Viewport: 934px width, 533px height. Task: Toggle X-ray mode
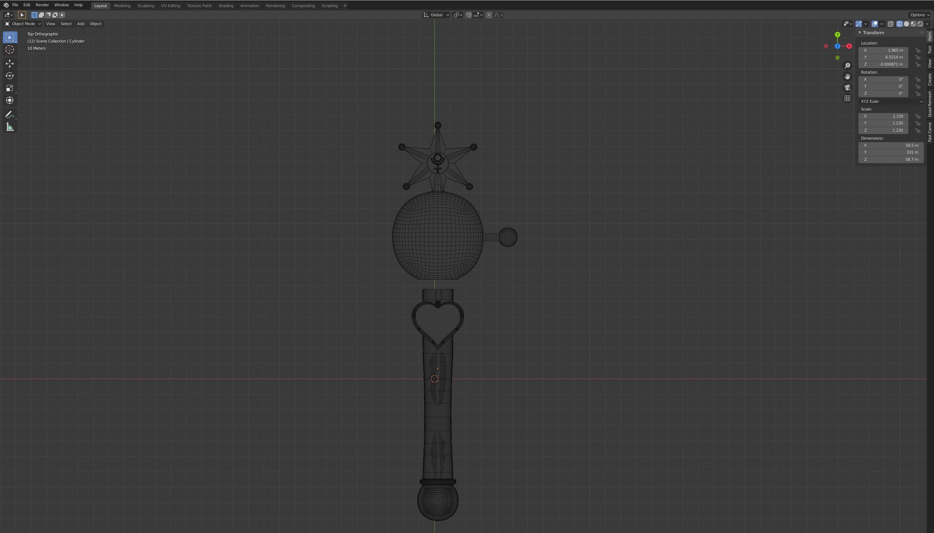click(891, 24)
